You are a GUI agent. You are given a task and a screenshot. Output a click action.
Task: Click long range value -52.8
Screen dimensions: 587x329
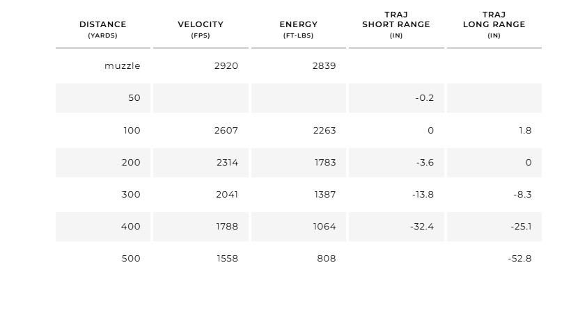click(519, 259)
